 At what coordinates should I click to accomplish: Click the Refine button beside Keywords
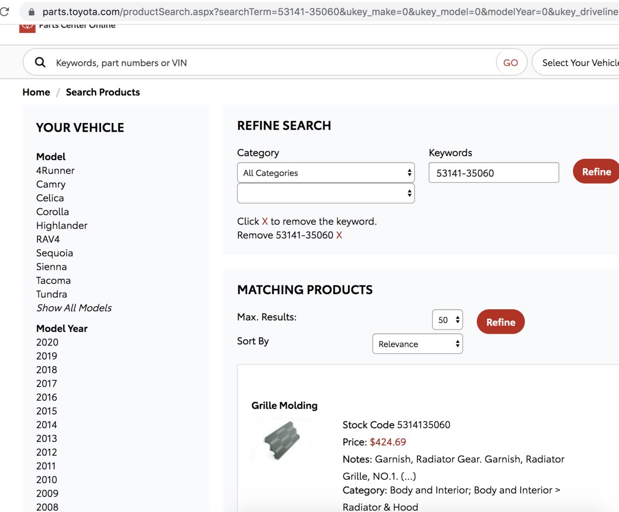(x=596, y=171)
